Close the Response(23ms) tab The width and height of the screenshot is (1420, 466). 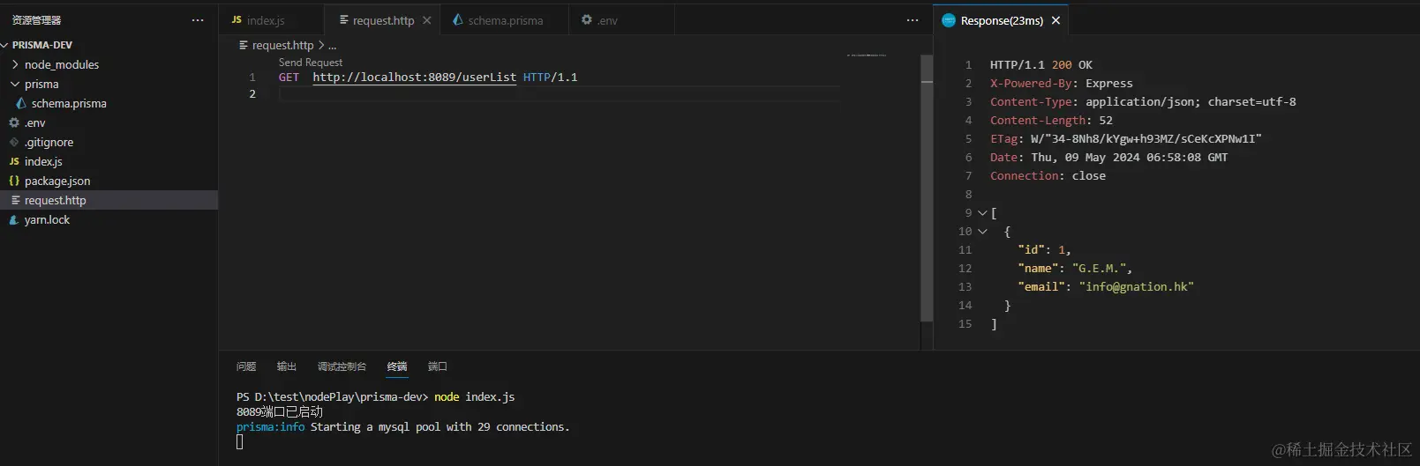click(1056, 20)
